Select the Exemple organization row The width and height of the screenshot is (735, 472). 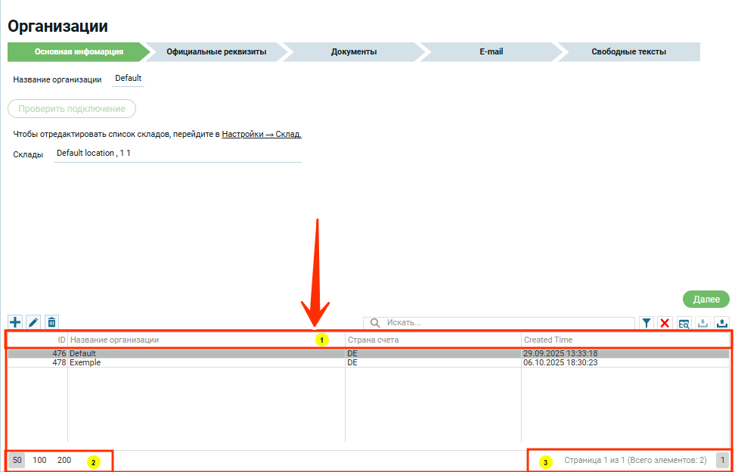(x=85, y=362)
